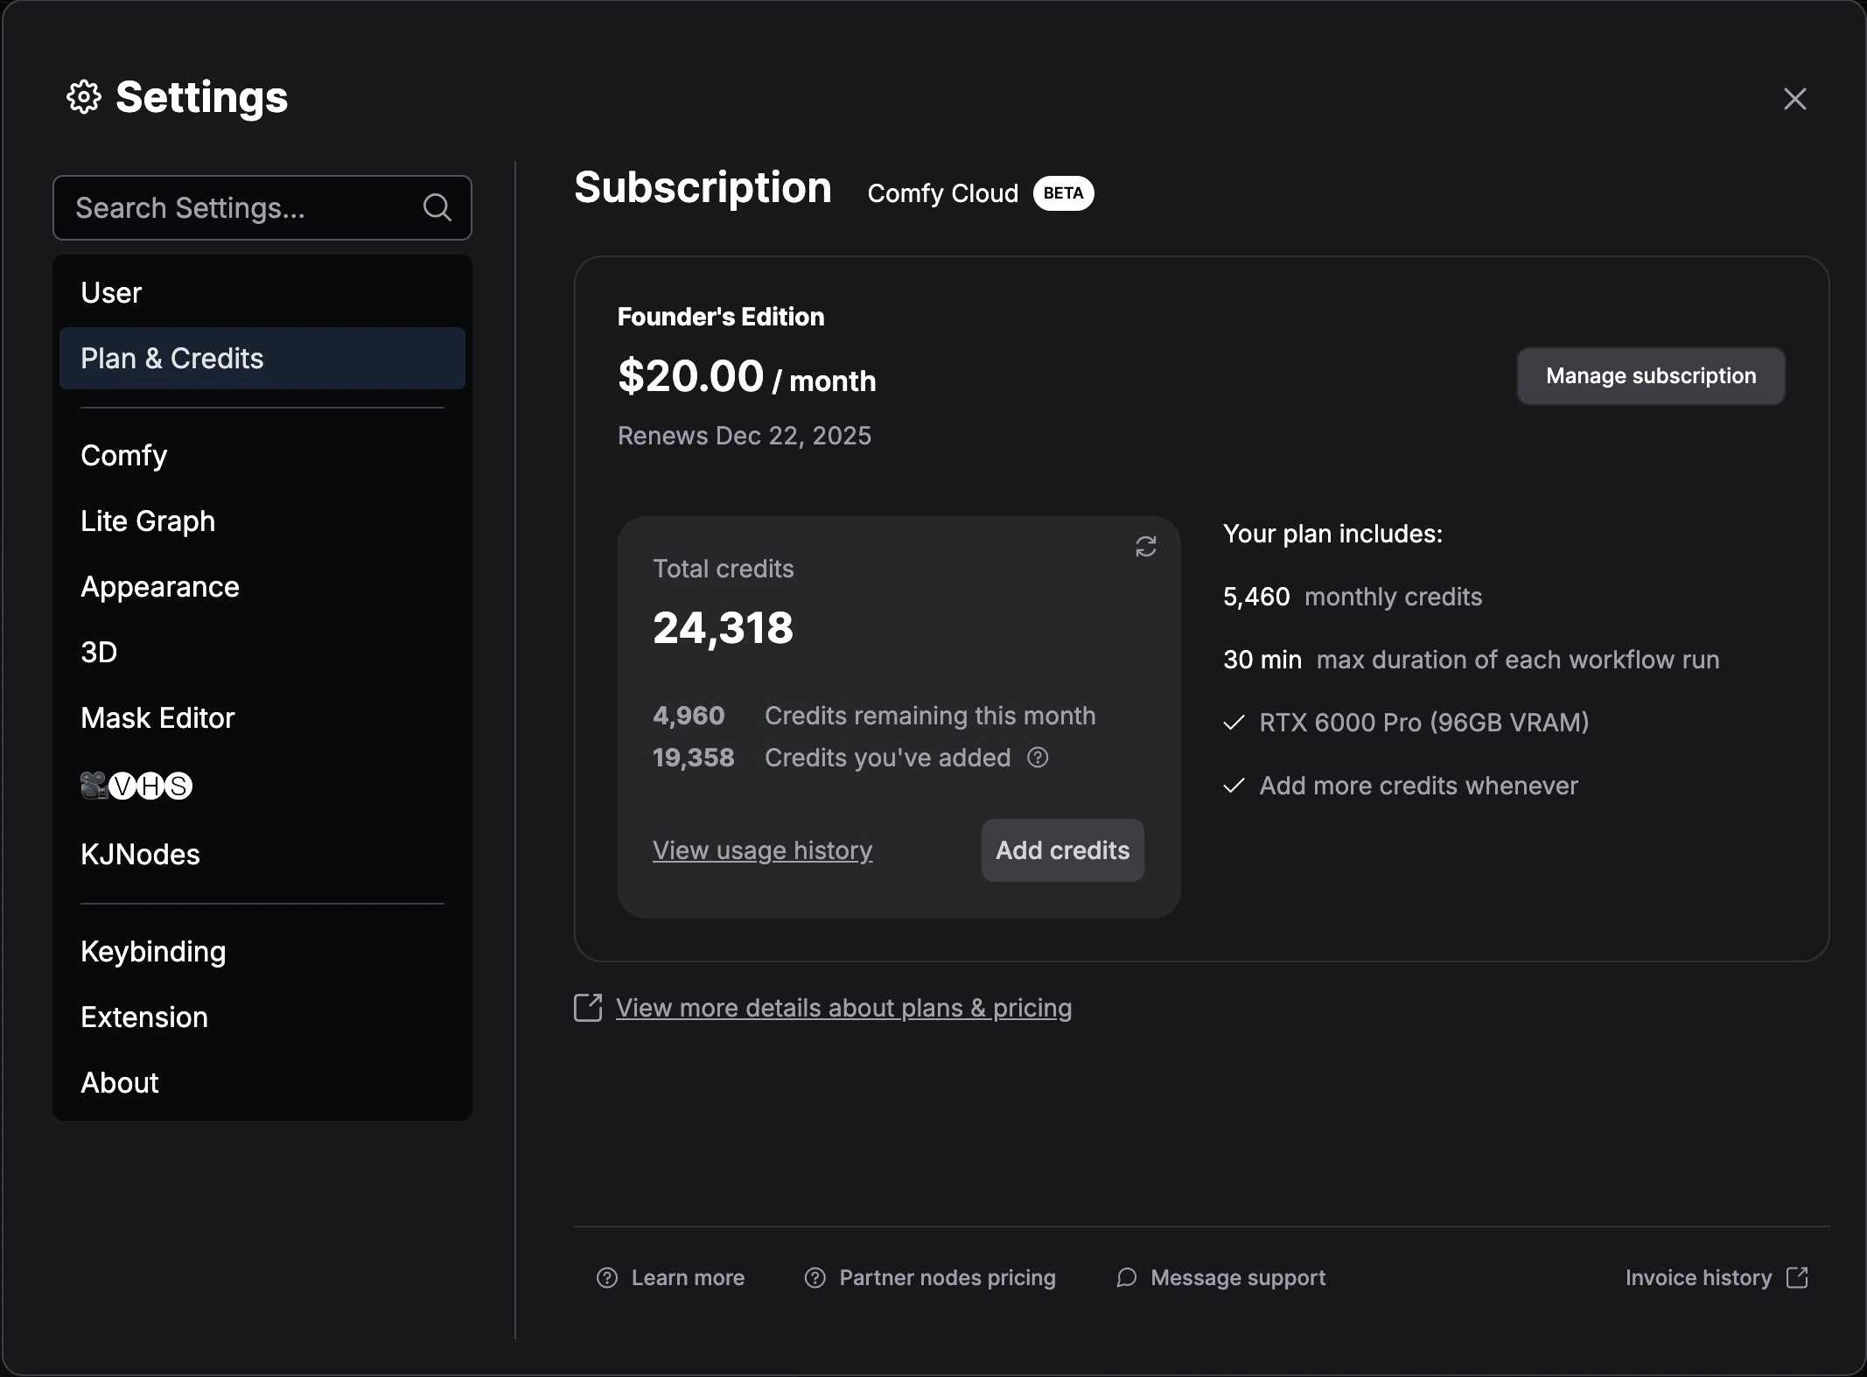
Task: Switch to the Keybinding settings section
Action: [x=153, y=951]
